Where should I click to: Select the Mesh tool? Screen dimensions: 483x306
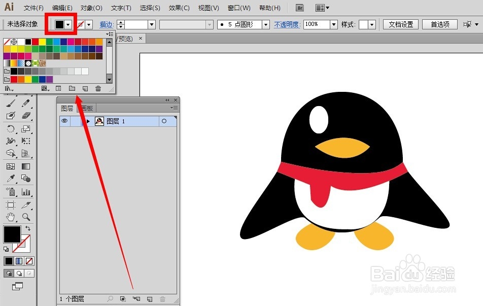(11, 166)
